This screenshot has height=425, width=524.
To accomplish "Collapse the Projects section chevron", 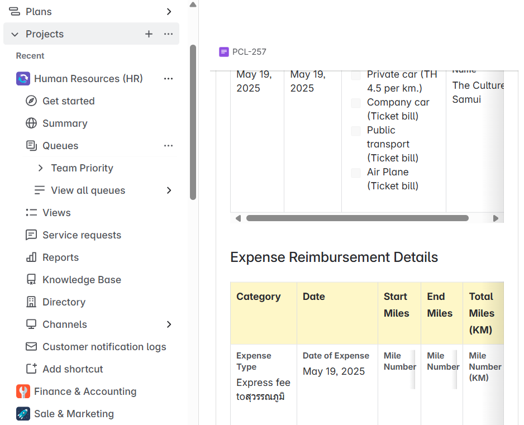I will (15, 34).
